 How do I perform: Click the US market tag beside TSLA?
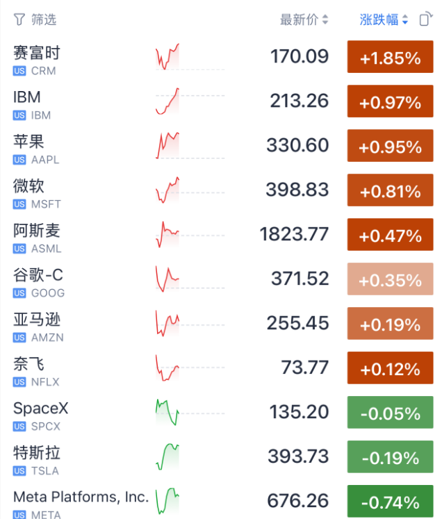19,471
